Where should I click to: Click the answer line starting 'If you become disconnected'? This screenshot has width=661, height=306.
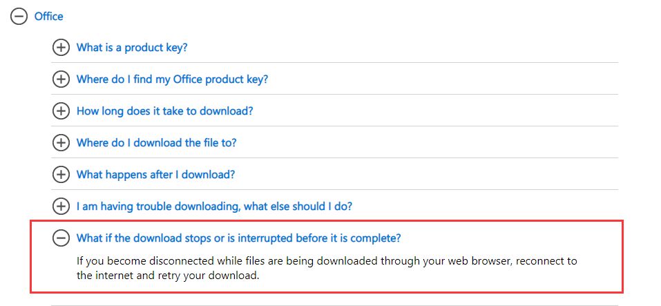tap(326, 261)
